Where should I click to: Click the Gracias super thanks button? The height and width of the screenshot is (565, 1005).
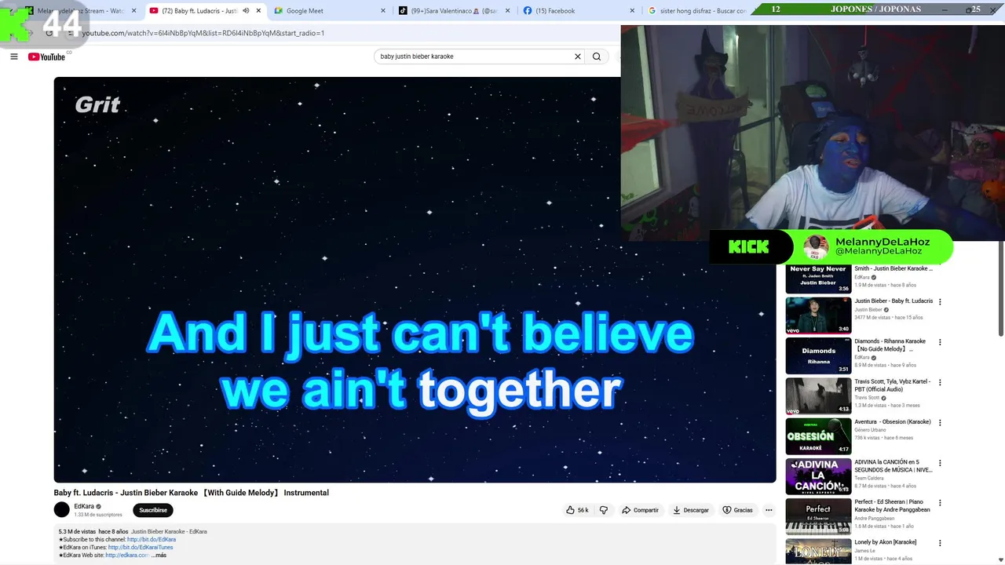tap(738, 510)
